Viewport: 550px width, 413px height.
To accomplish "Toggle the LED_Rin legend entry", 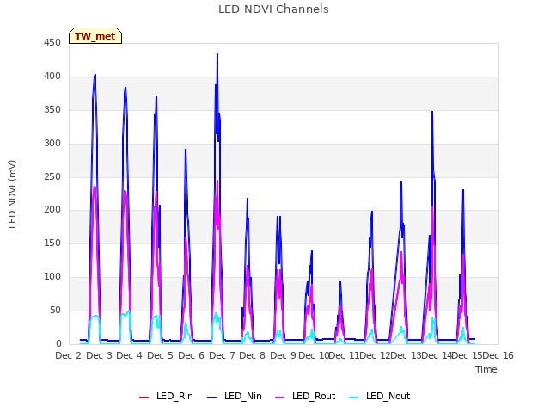I will 166,396.
